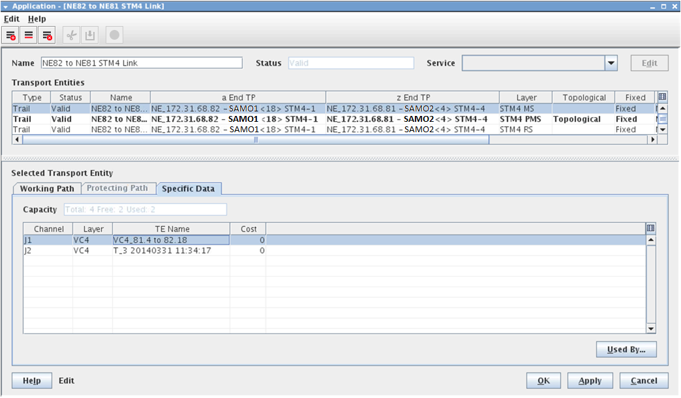Image resolution: width=681 pixels, height=398 pixels.
Task: Open the Help menu
Action: point(37,19)
